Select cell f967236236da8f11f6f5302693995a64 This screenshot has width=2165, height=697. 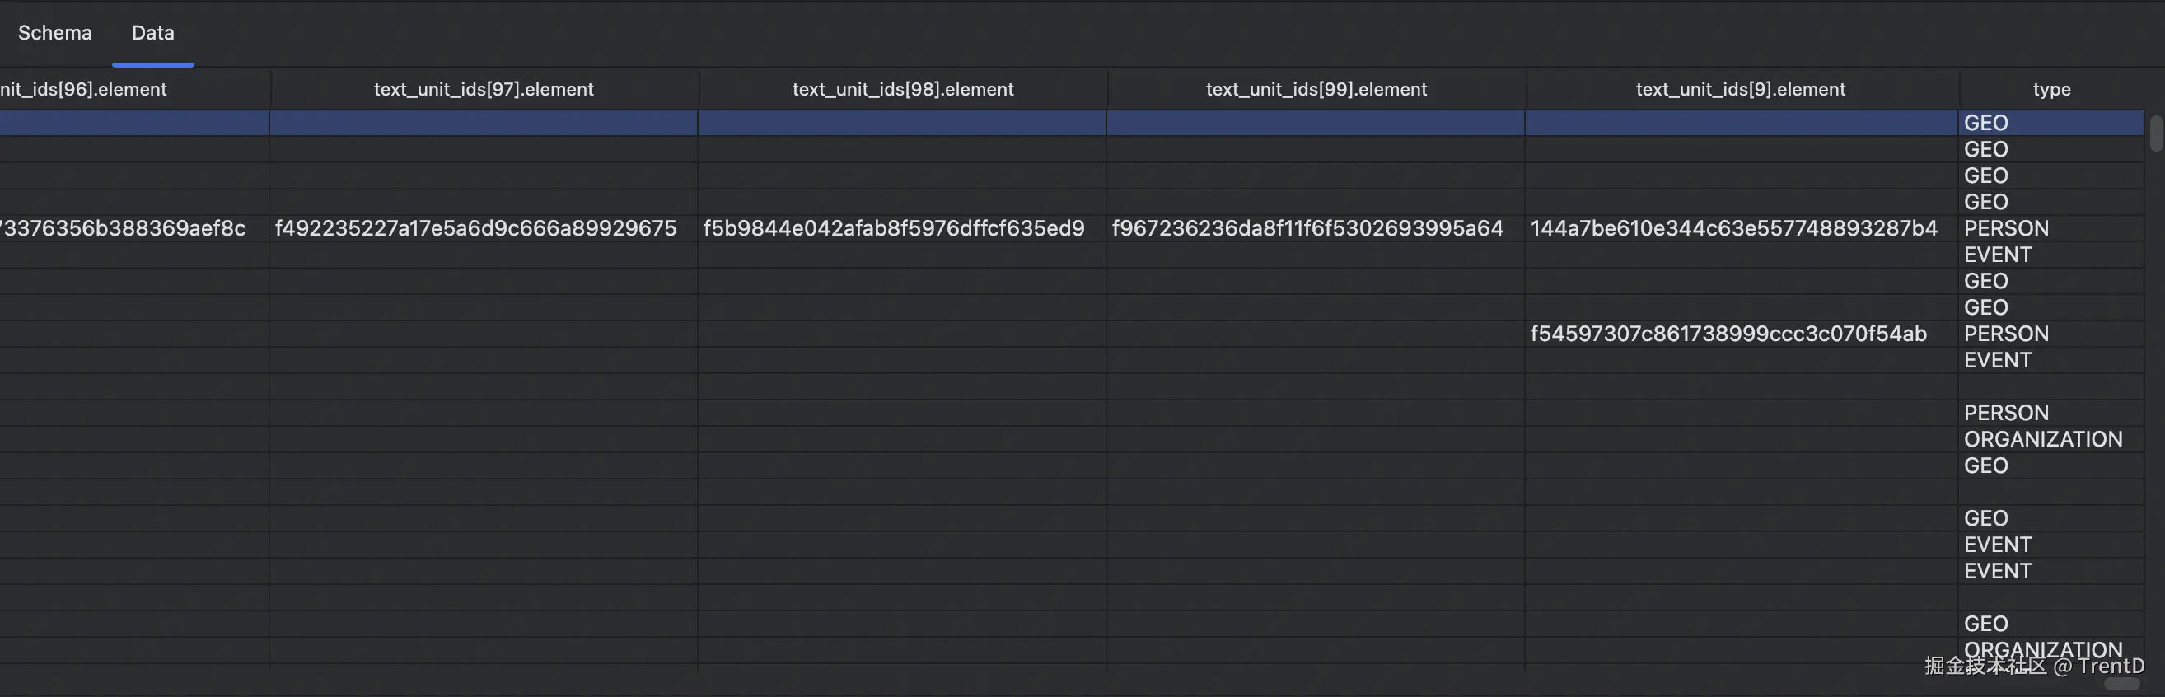1316,229
